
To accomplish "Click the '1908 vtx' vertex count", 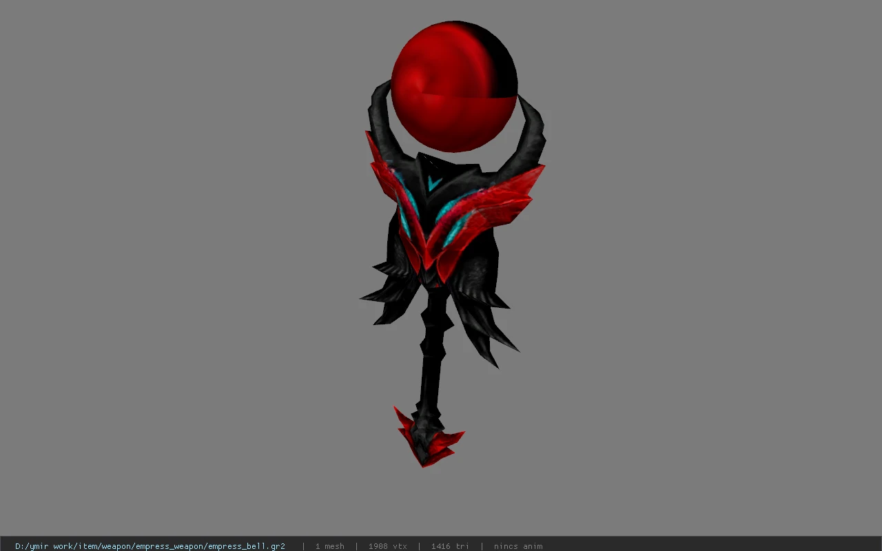I will 387,546.
